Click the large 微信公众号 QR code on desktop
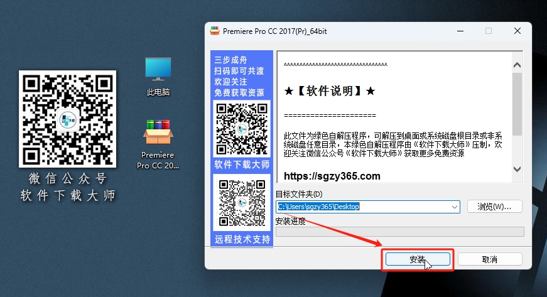The height and width of the screenshot is (297, 547). click(x=67, y=119)
